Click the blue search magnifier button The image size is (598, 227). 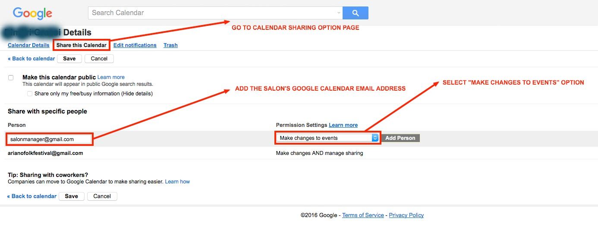356,13
